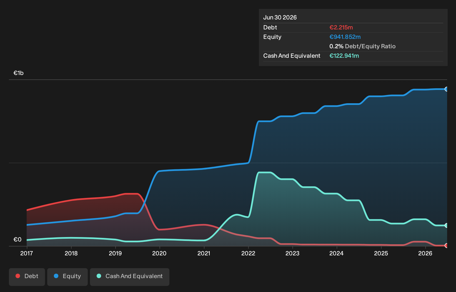Click the Cash And Equivalent tooltip label
456x292 pixels.
point(292,56)
